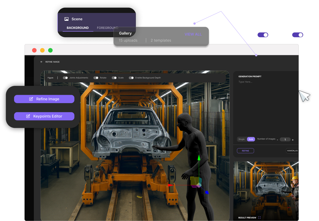Click the multicolor gizmo cube center
The height and width of the screenshot is (221, 319).
coord(196,182)
